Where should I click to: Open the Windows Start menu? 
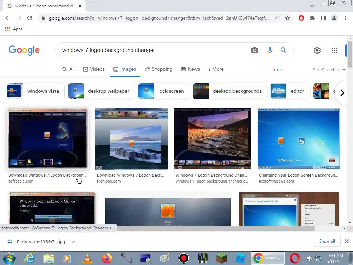[9, 258]
